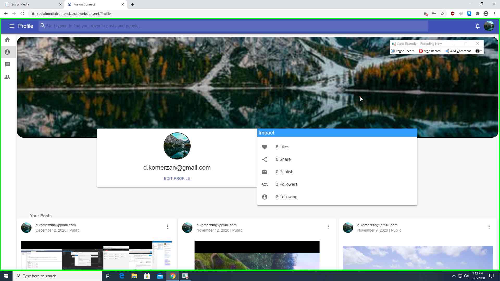Open options menu of November 9 post
Image resolution: width=500 pixels, height=281 pixels.
pos(489,227)
